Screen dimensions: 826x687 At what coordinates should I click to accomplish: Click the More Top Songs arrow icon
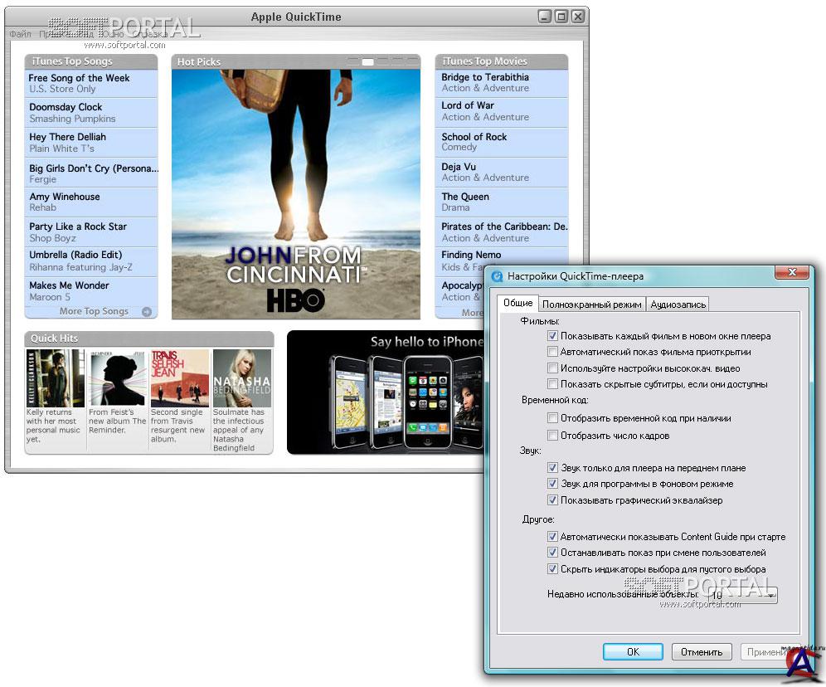(x=147, y=312)
